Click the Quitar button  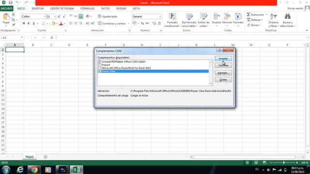pyautogui.click(x=223, y=80)
